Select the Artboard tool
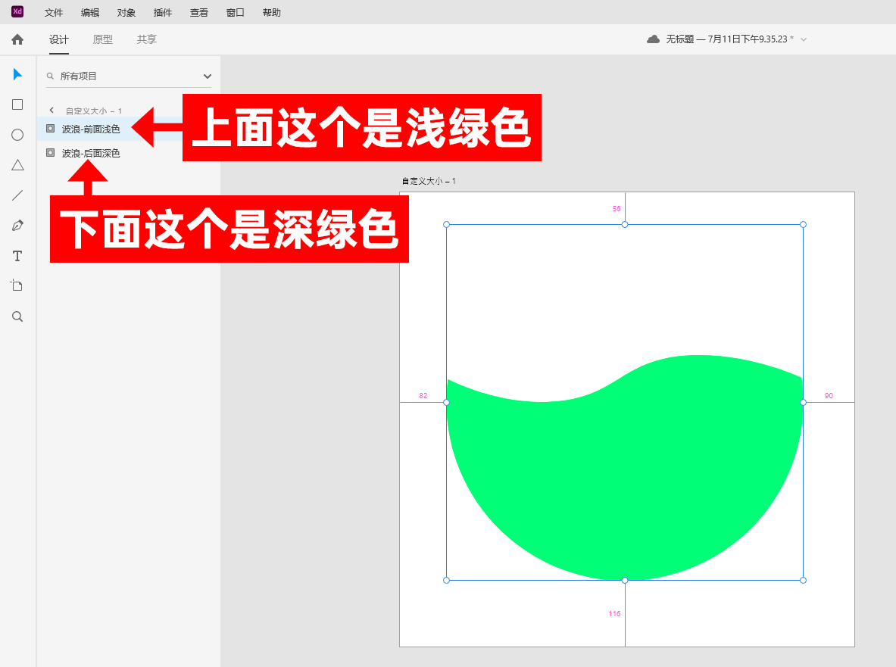 click(17, 285)
